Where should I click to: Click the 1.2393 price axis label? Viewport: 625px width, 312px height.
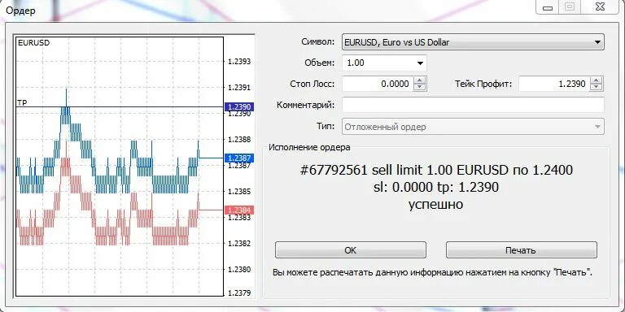(239, 61)
